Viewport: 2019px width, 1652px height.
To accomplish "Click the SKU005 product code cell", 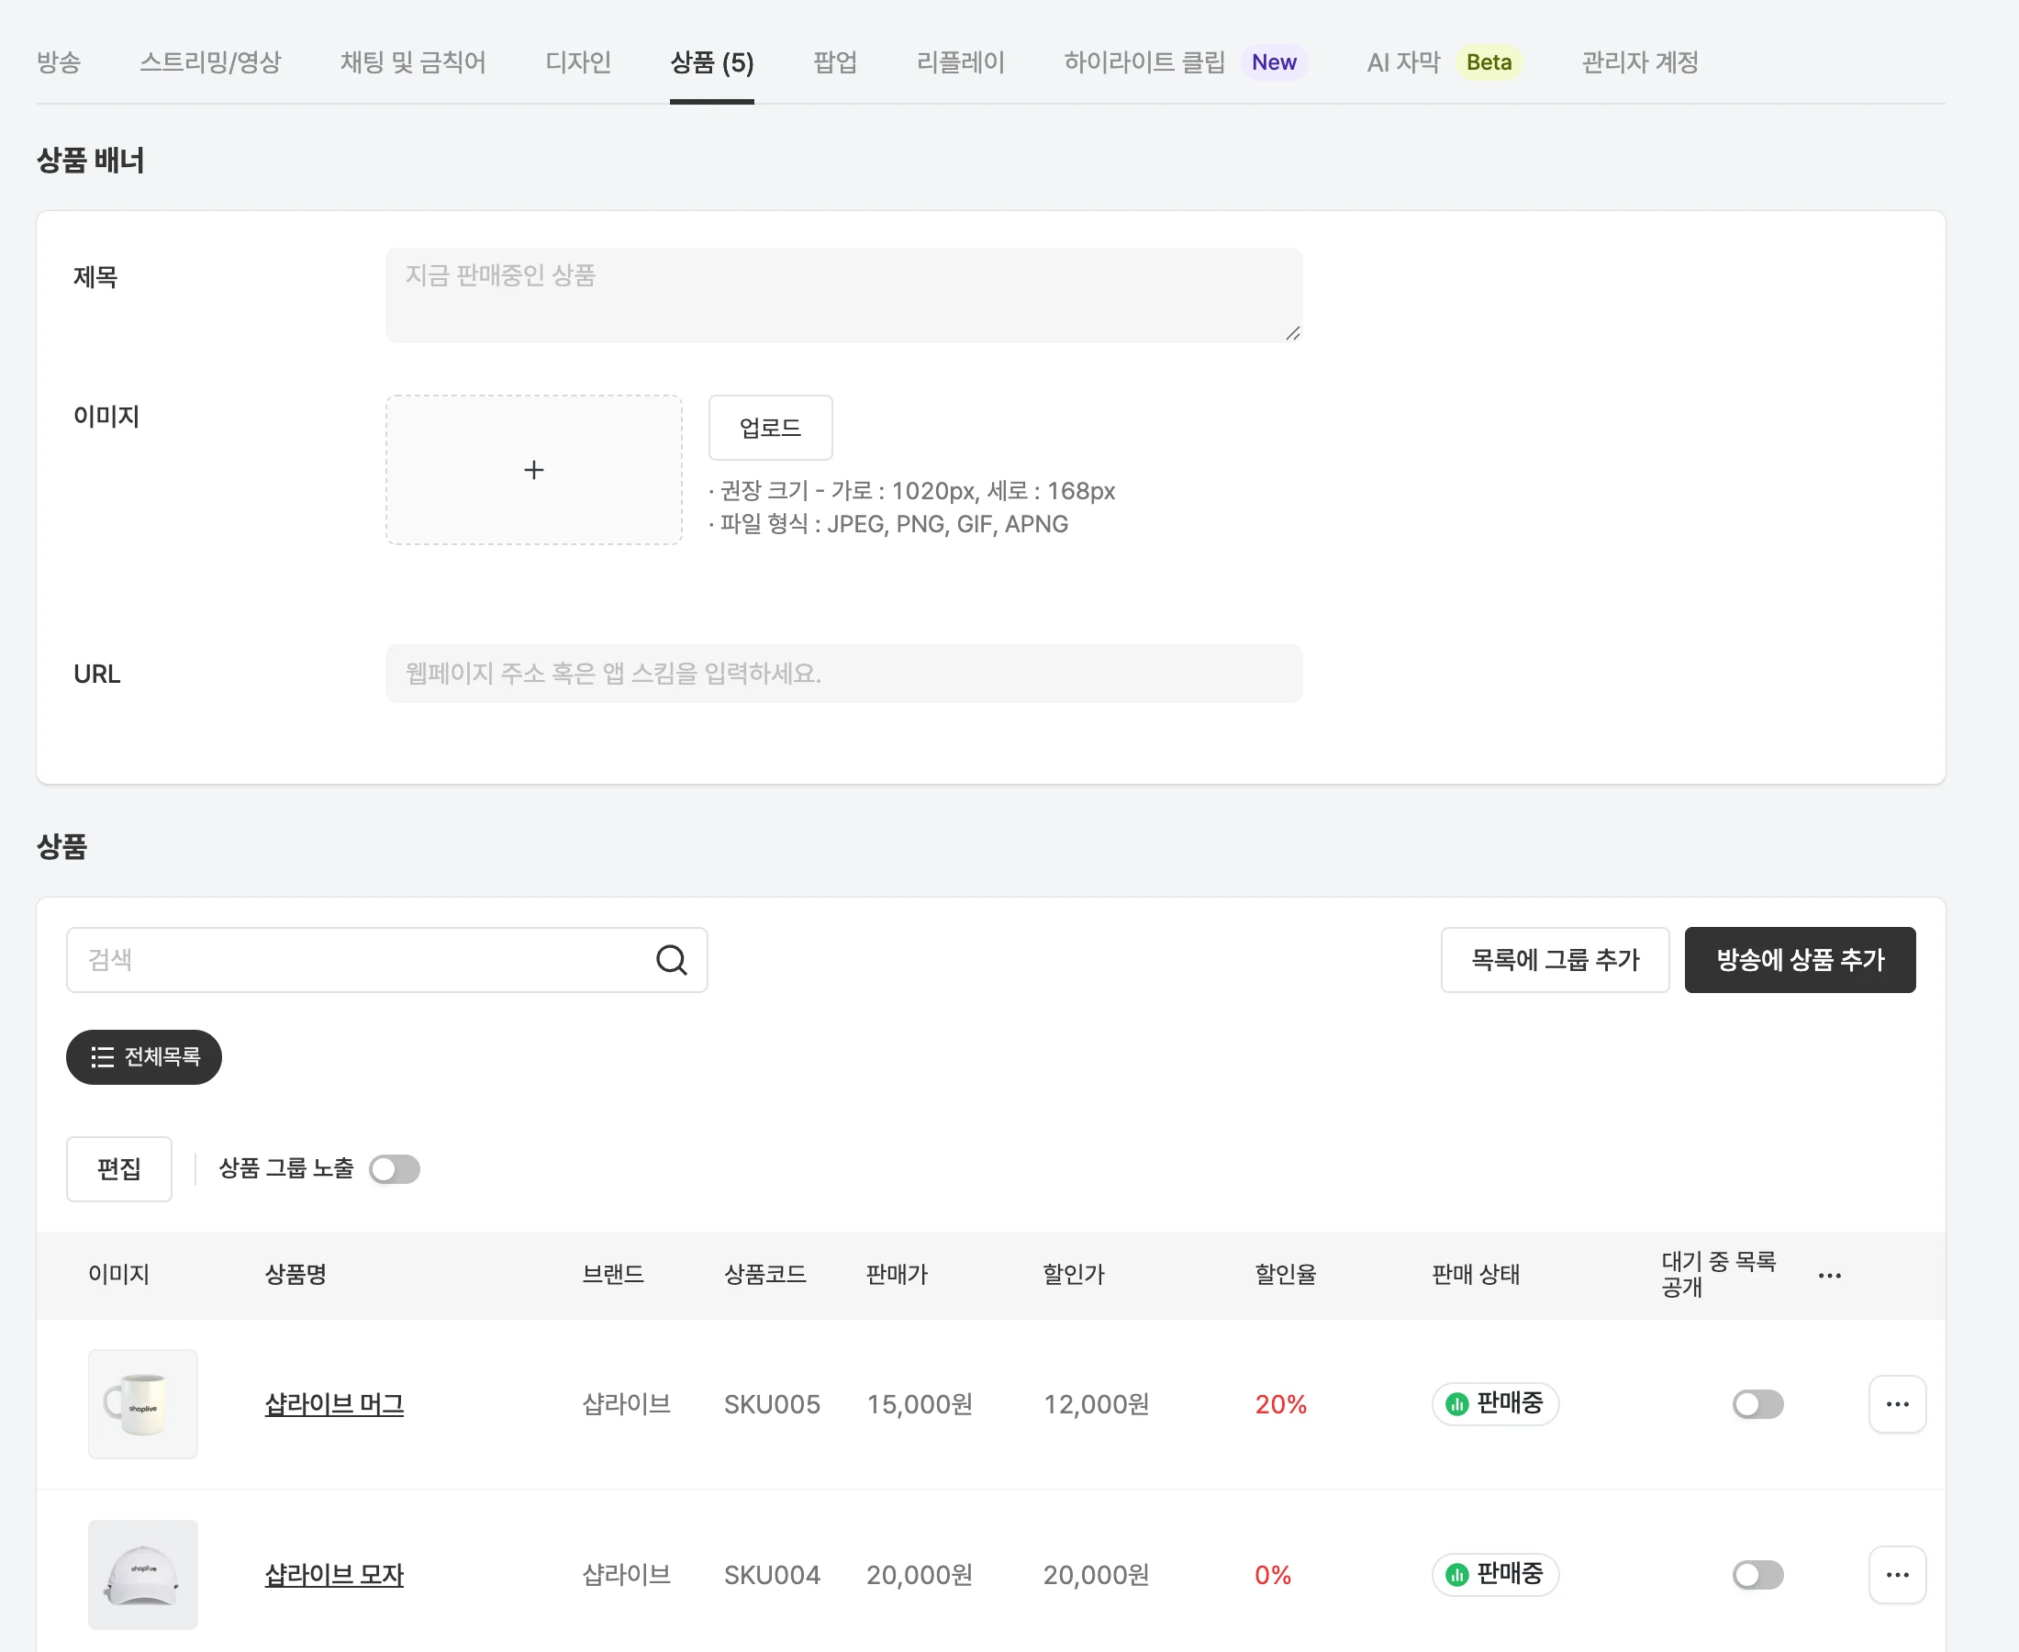I will pos(772,1403).
